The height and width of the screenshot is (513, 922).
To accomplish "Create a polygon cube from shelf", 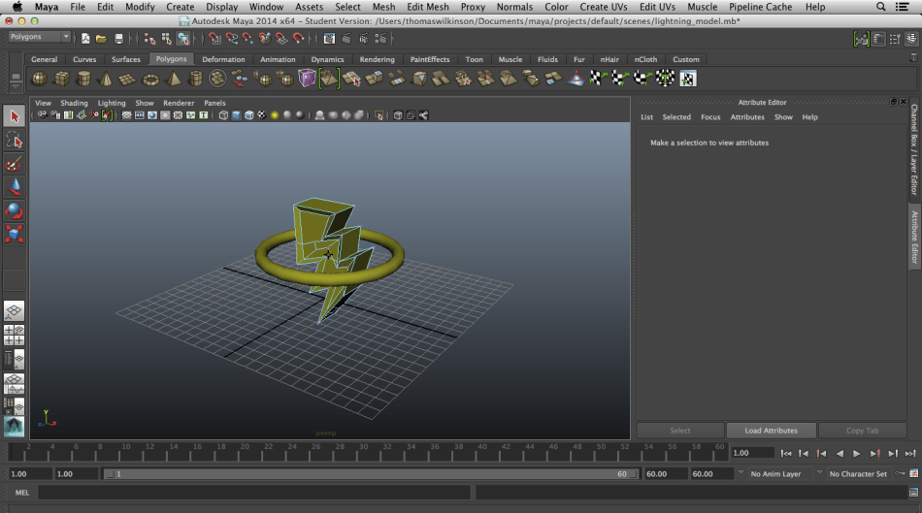I will pos(62,79).
